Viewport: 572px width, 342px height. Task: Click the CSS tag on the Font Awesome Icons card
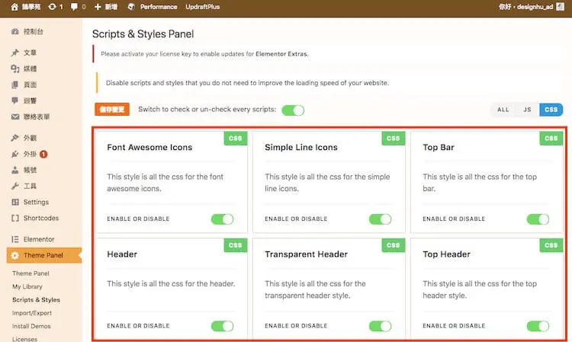(x=236, y=139)
